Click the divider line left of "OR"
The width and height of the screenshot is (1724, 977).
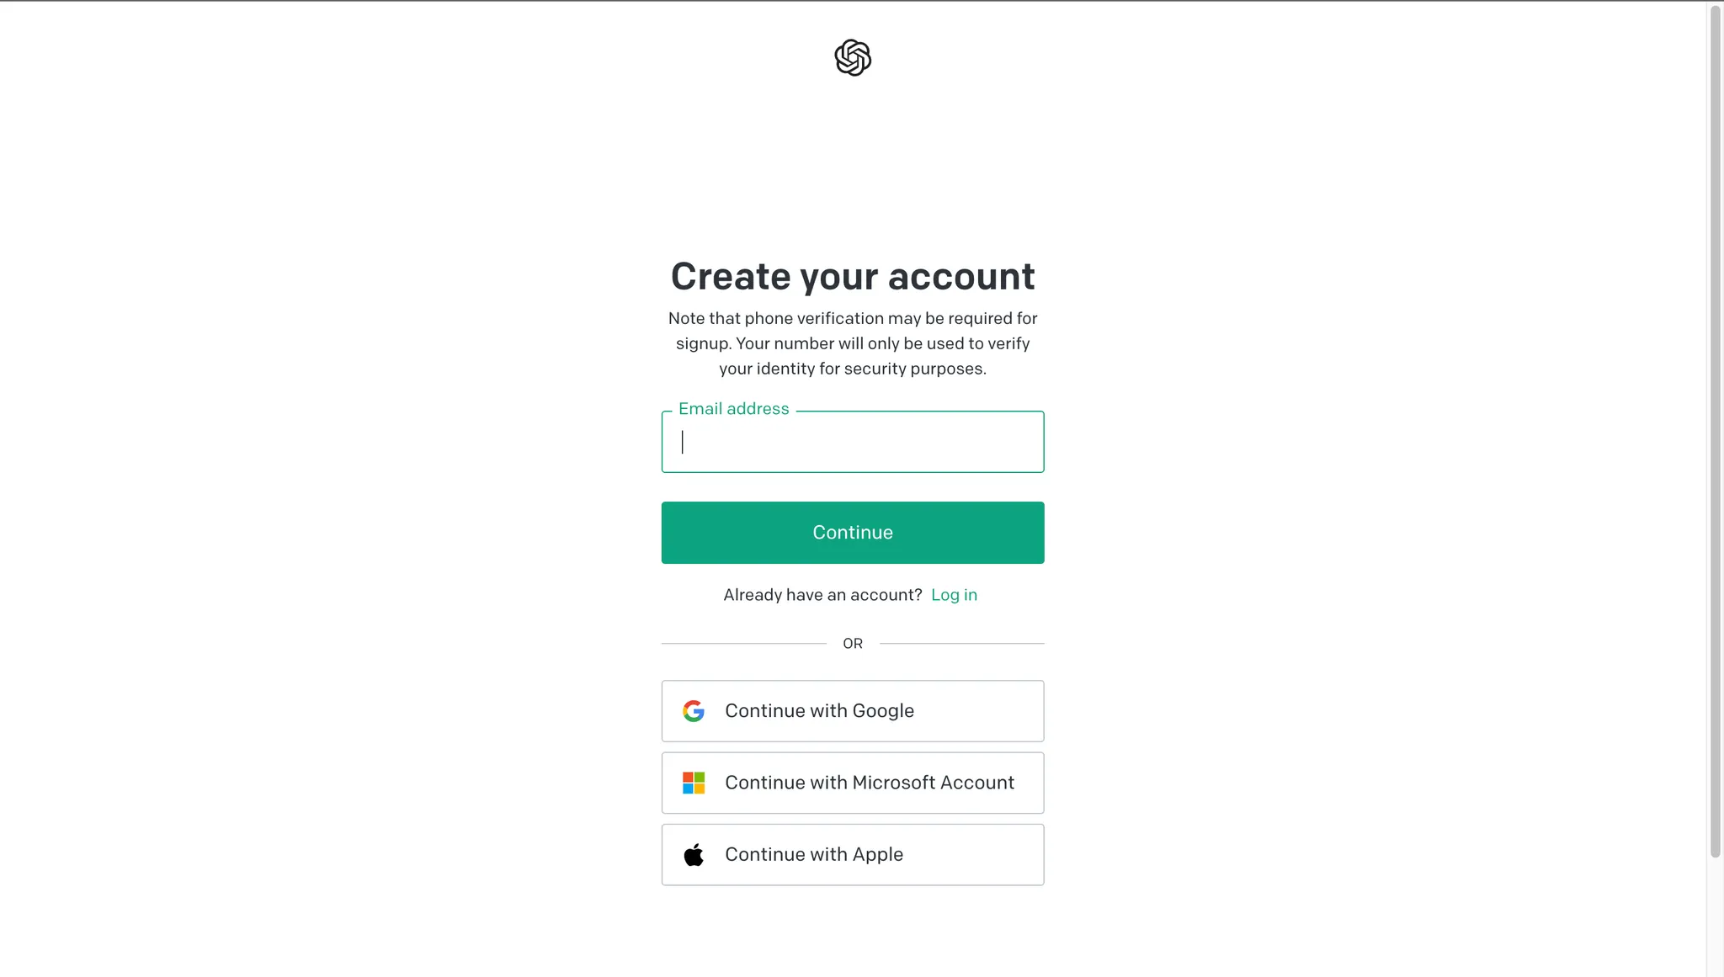coord(743,644)
